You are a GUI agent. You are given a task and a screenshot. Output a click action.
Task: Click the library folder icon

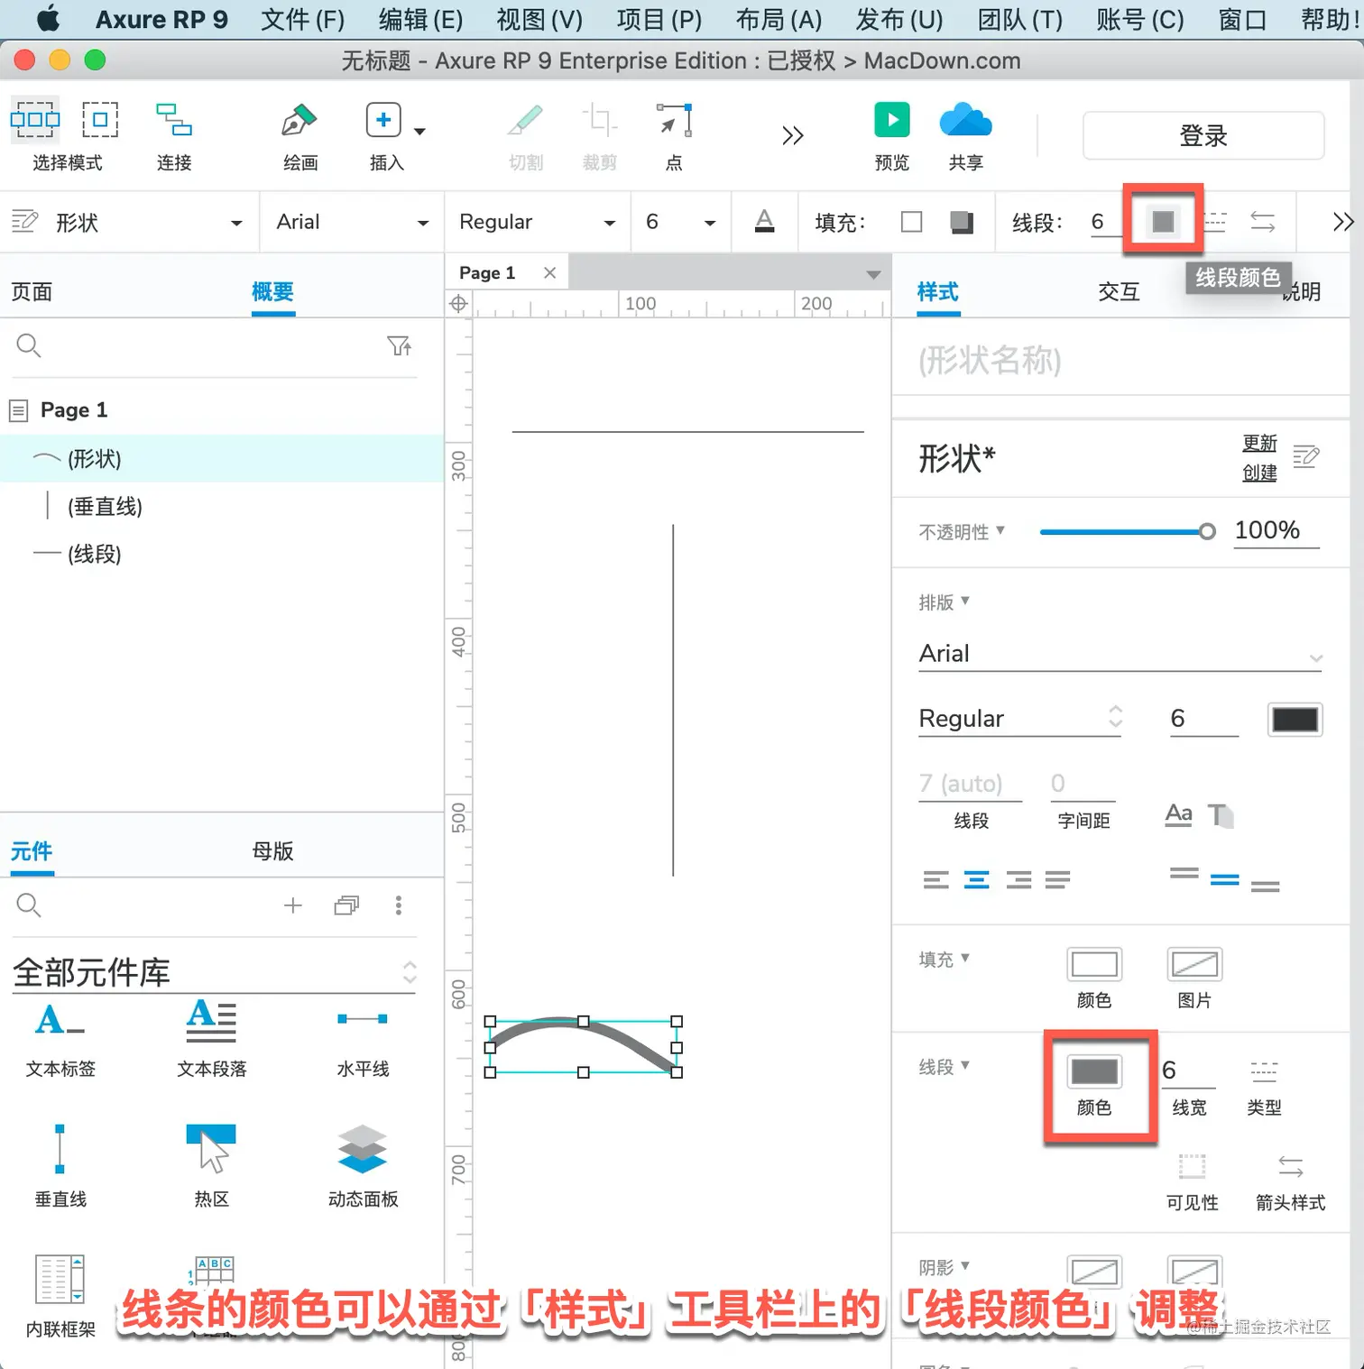click(x=346, y=905)
